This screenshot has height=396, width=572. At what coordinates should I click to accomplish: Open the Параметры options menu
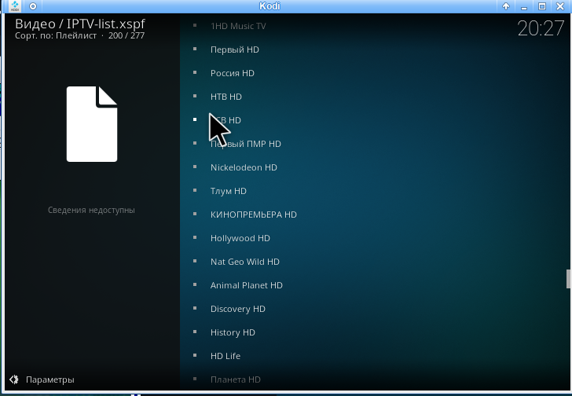coord(49,379)
